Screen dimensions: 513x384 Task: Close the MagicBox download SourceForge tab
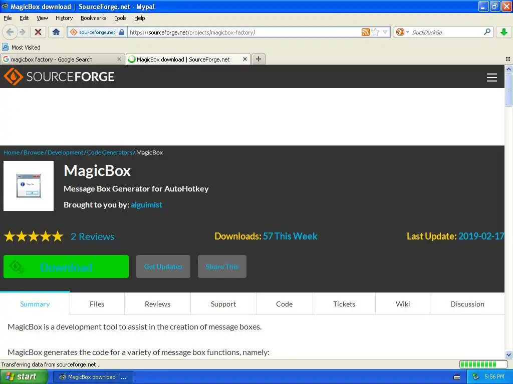click(x=244, y=59)
